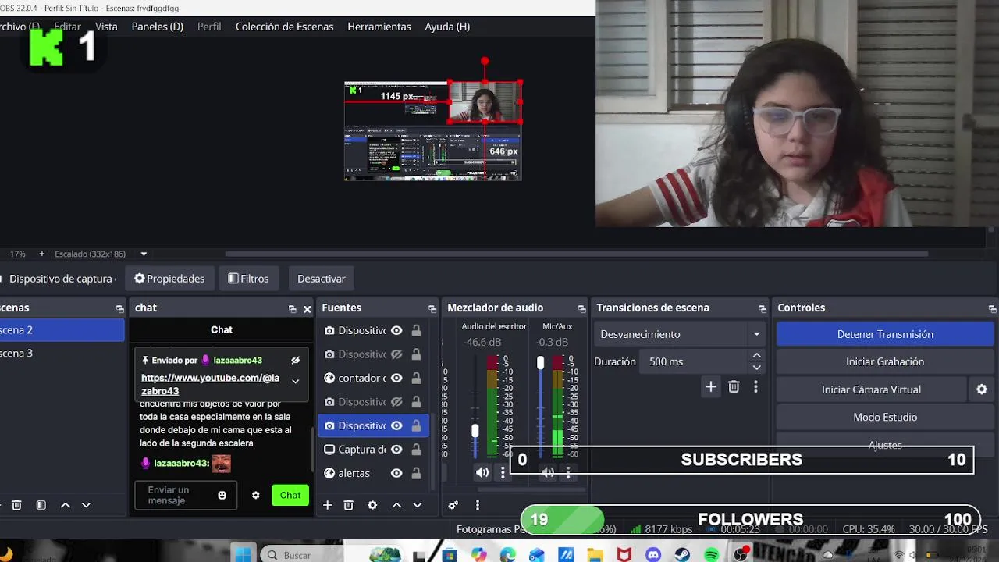
Task: Mute Audio del escritorio speaker
Action: click(x=482, y=472)
